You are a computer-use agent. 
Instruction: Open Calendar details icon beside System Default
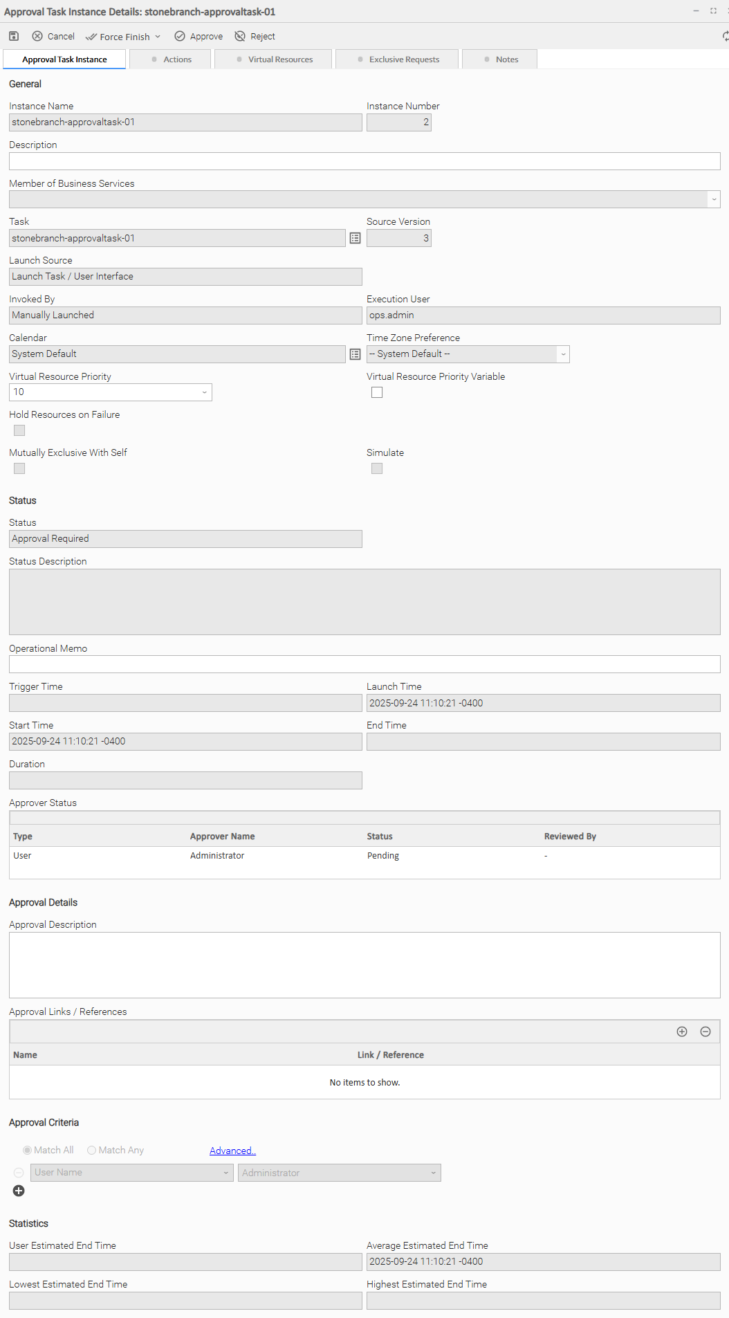coord(355,354)
